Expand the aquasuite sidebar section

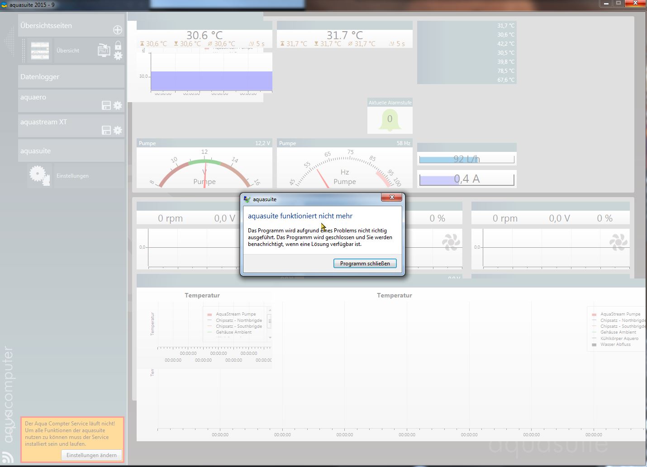click(x=71, y=151)
